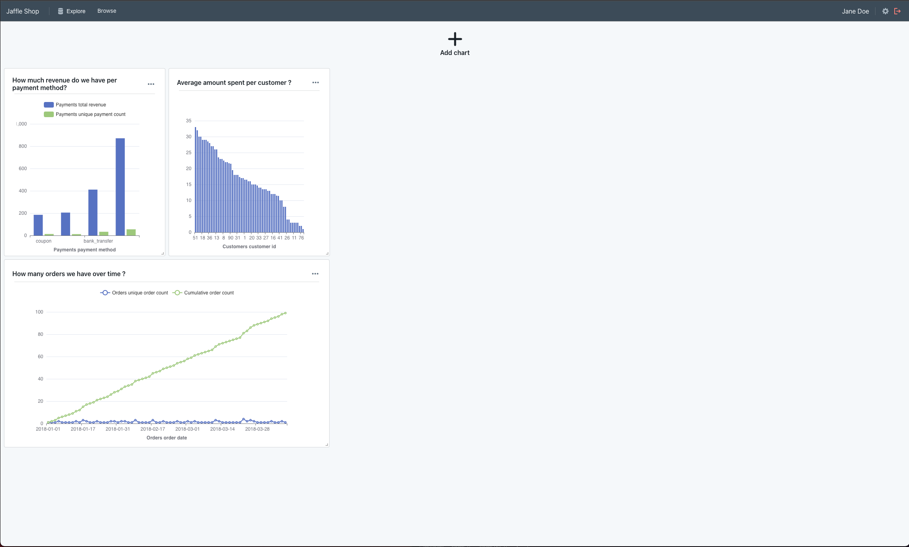This screenshot has height=547, width=909.
Task: Open options menu for Average amount spent chart
Action: pos(316,82)
